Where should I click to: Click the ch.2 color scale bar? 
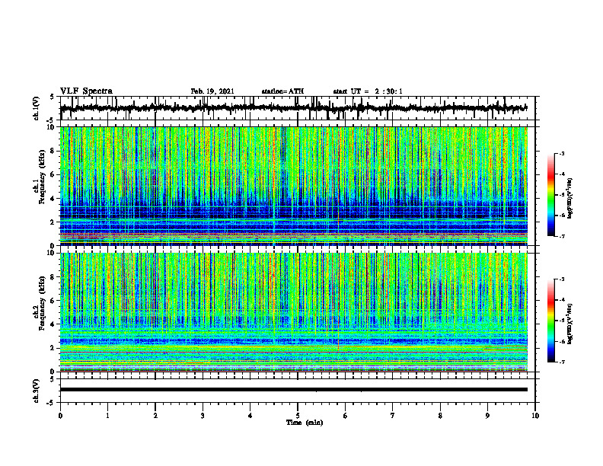[551, 321]
